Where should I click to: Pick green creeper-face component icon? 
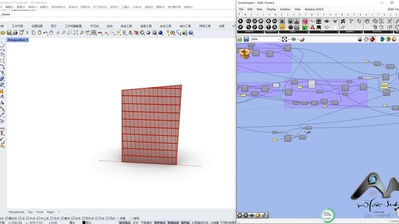pyautogui.click(x=305, y=27)
